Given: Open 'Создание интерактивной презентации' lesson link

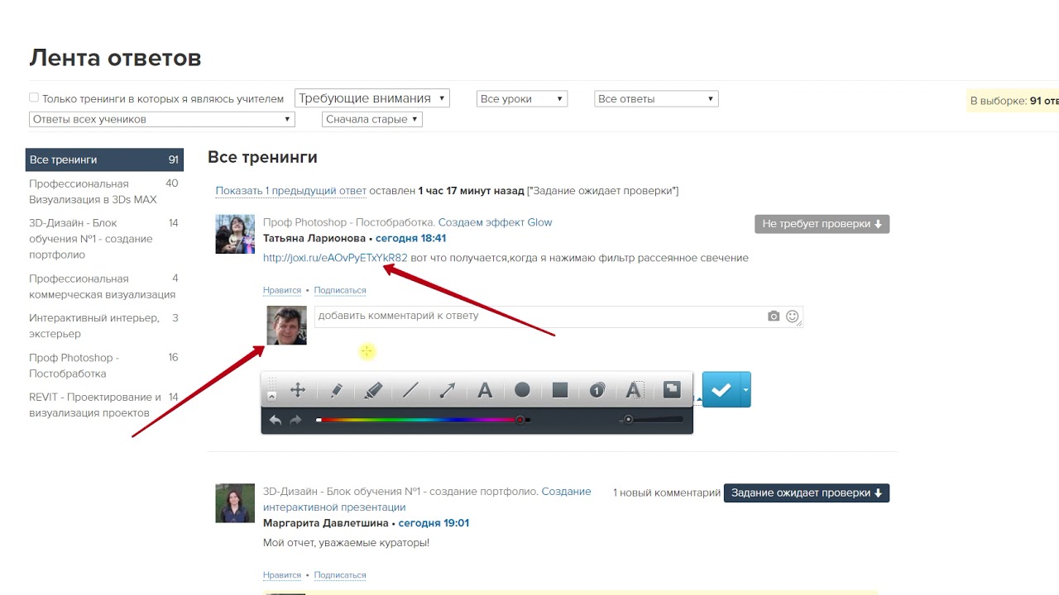Looking at the screenshot, I should pos(427,499).
